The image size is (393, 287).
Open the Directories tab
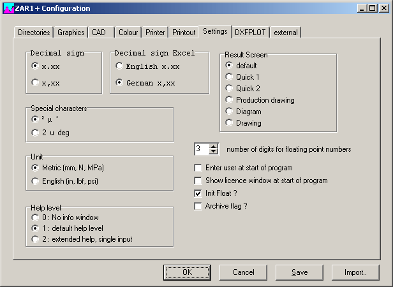click(x=33, y=32)
